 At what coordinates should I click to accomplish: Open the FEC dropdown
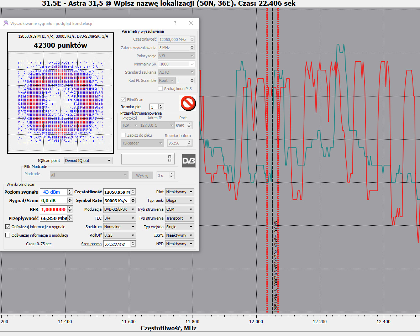click(x=120, y=219)
